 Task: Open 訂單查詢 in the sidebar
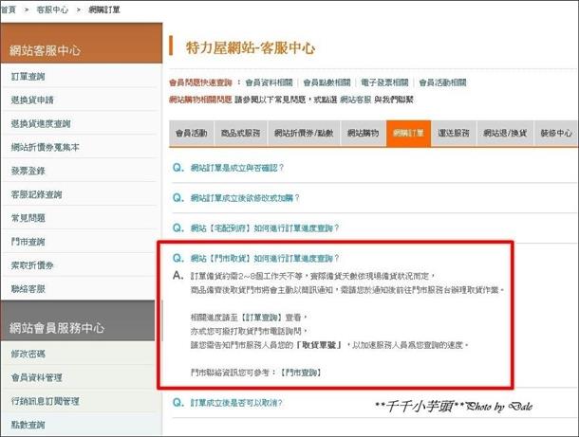click(28, 77)
